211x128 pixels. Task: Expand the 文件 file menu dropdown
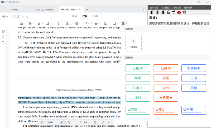tap(5, 16)
